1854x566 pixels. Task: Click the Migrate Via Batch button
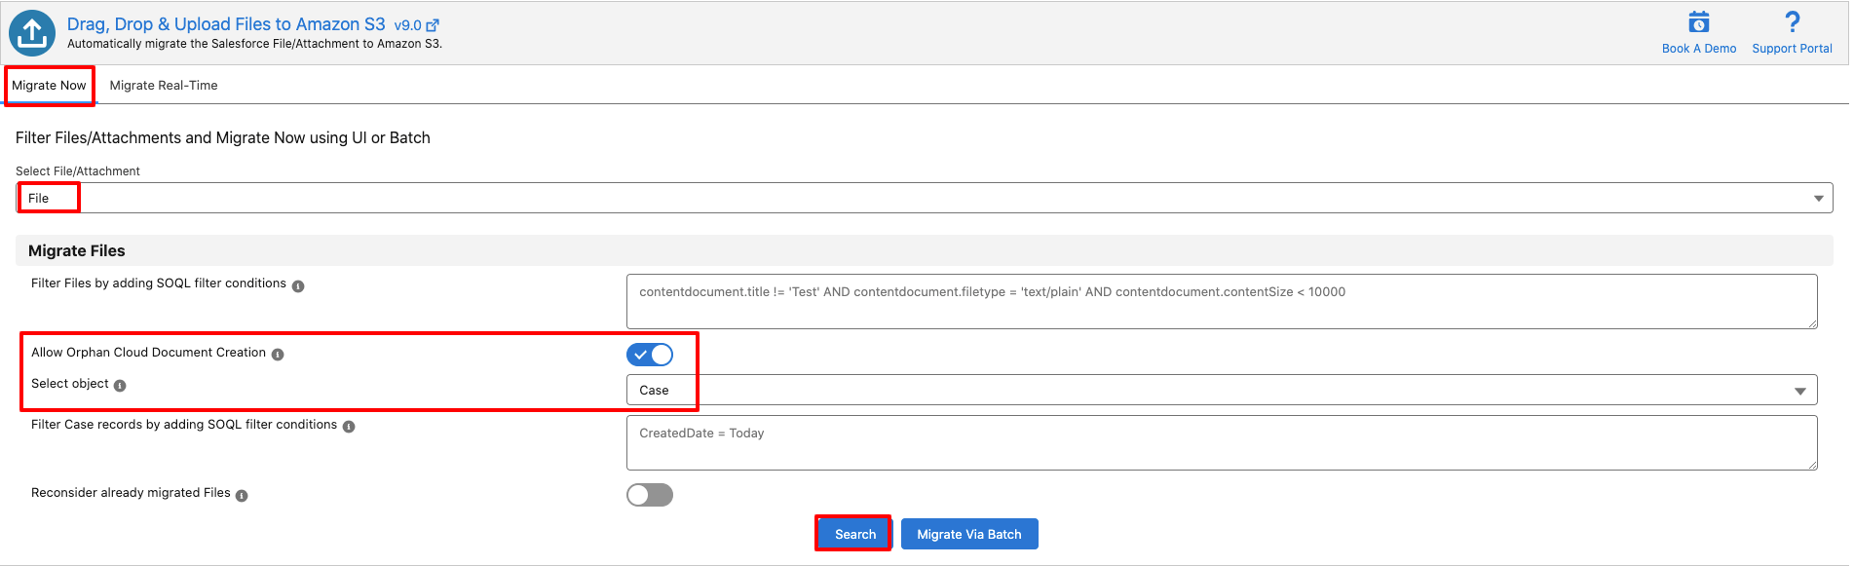pyautogui.click(x=969, y=534)
